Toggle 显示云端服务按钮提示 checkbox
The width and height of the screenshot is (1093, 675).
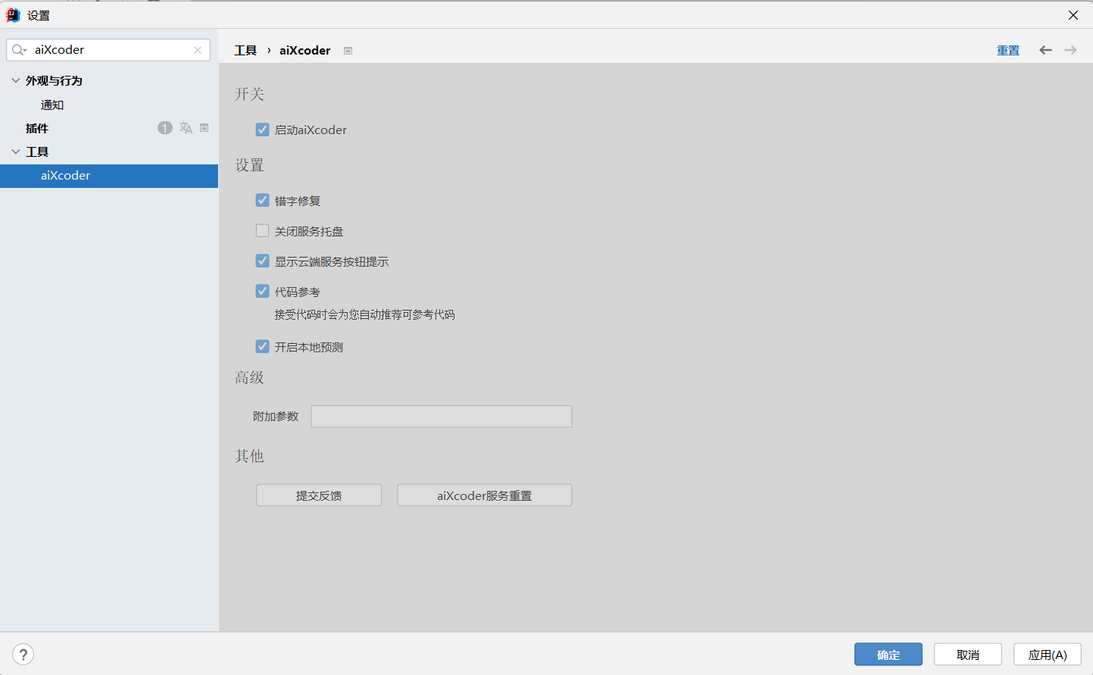[x=263, y=261]
